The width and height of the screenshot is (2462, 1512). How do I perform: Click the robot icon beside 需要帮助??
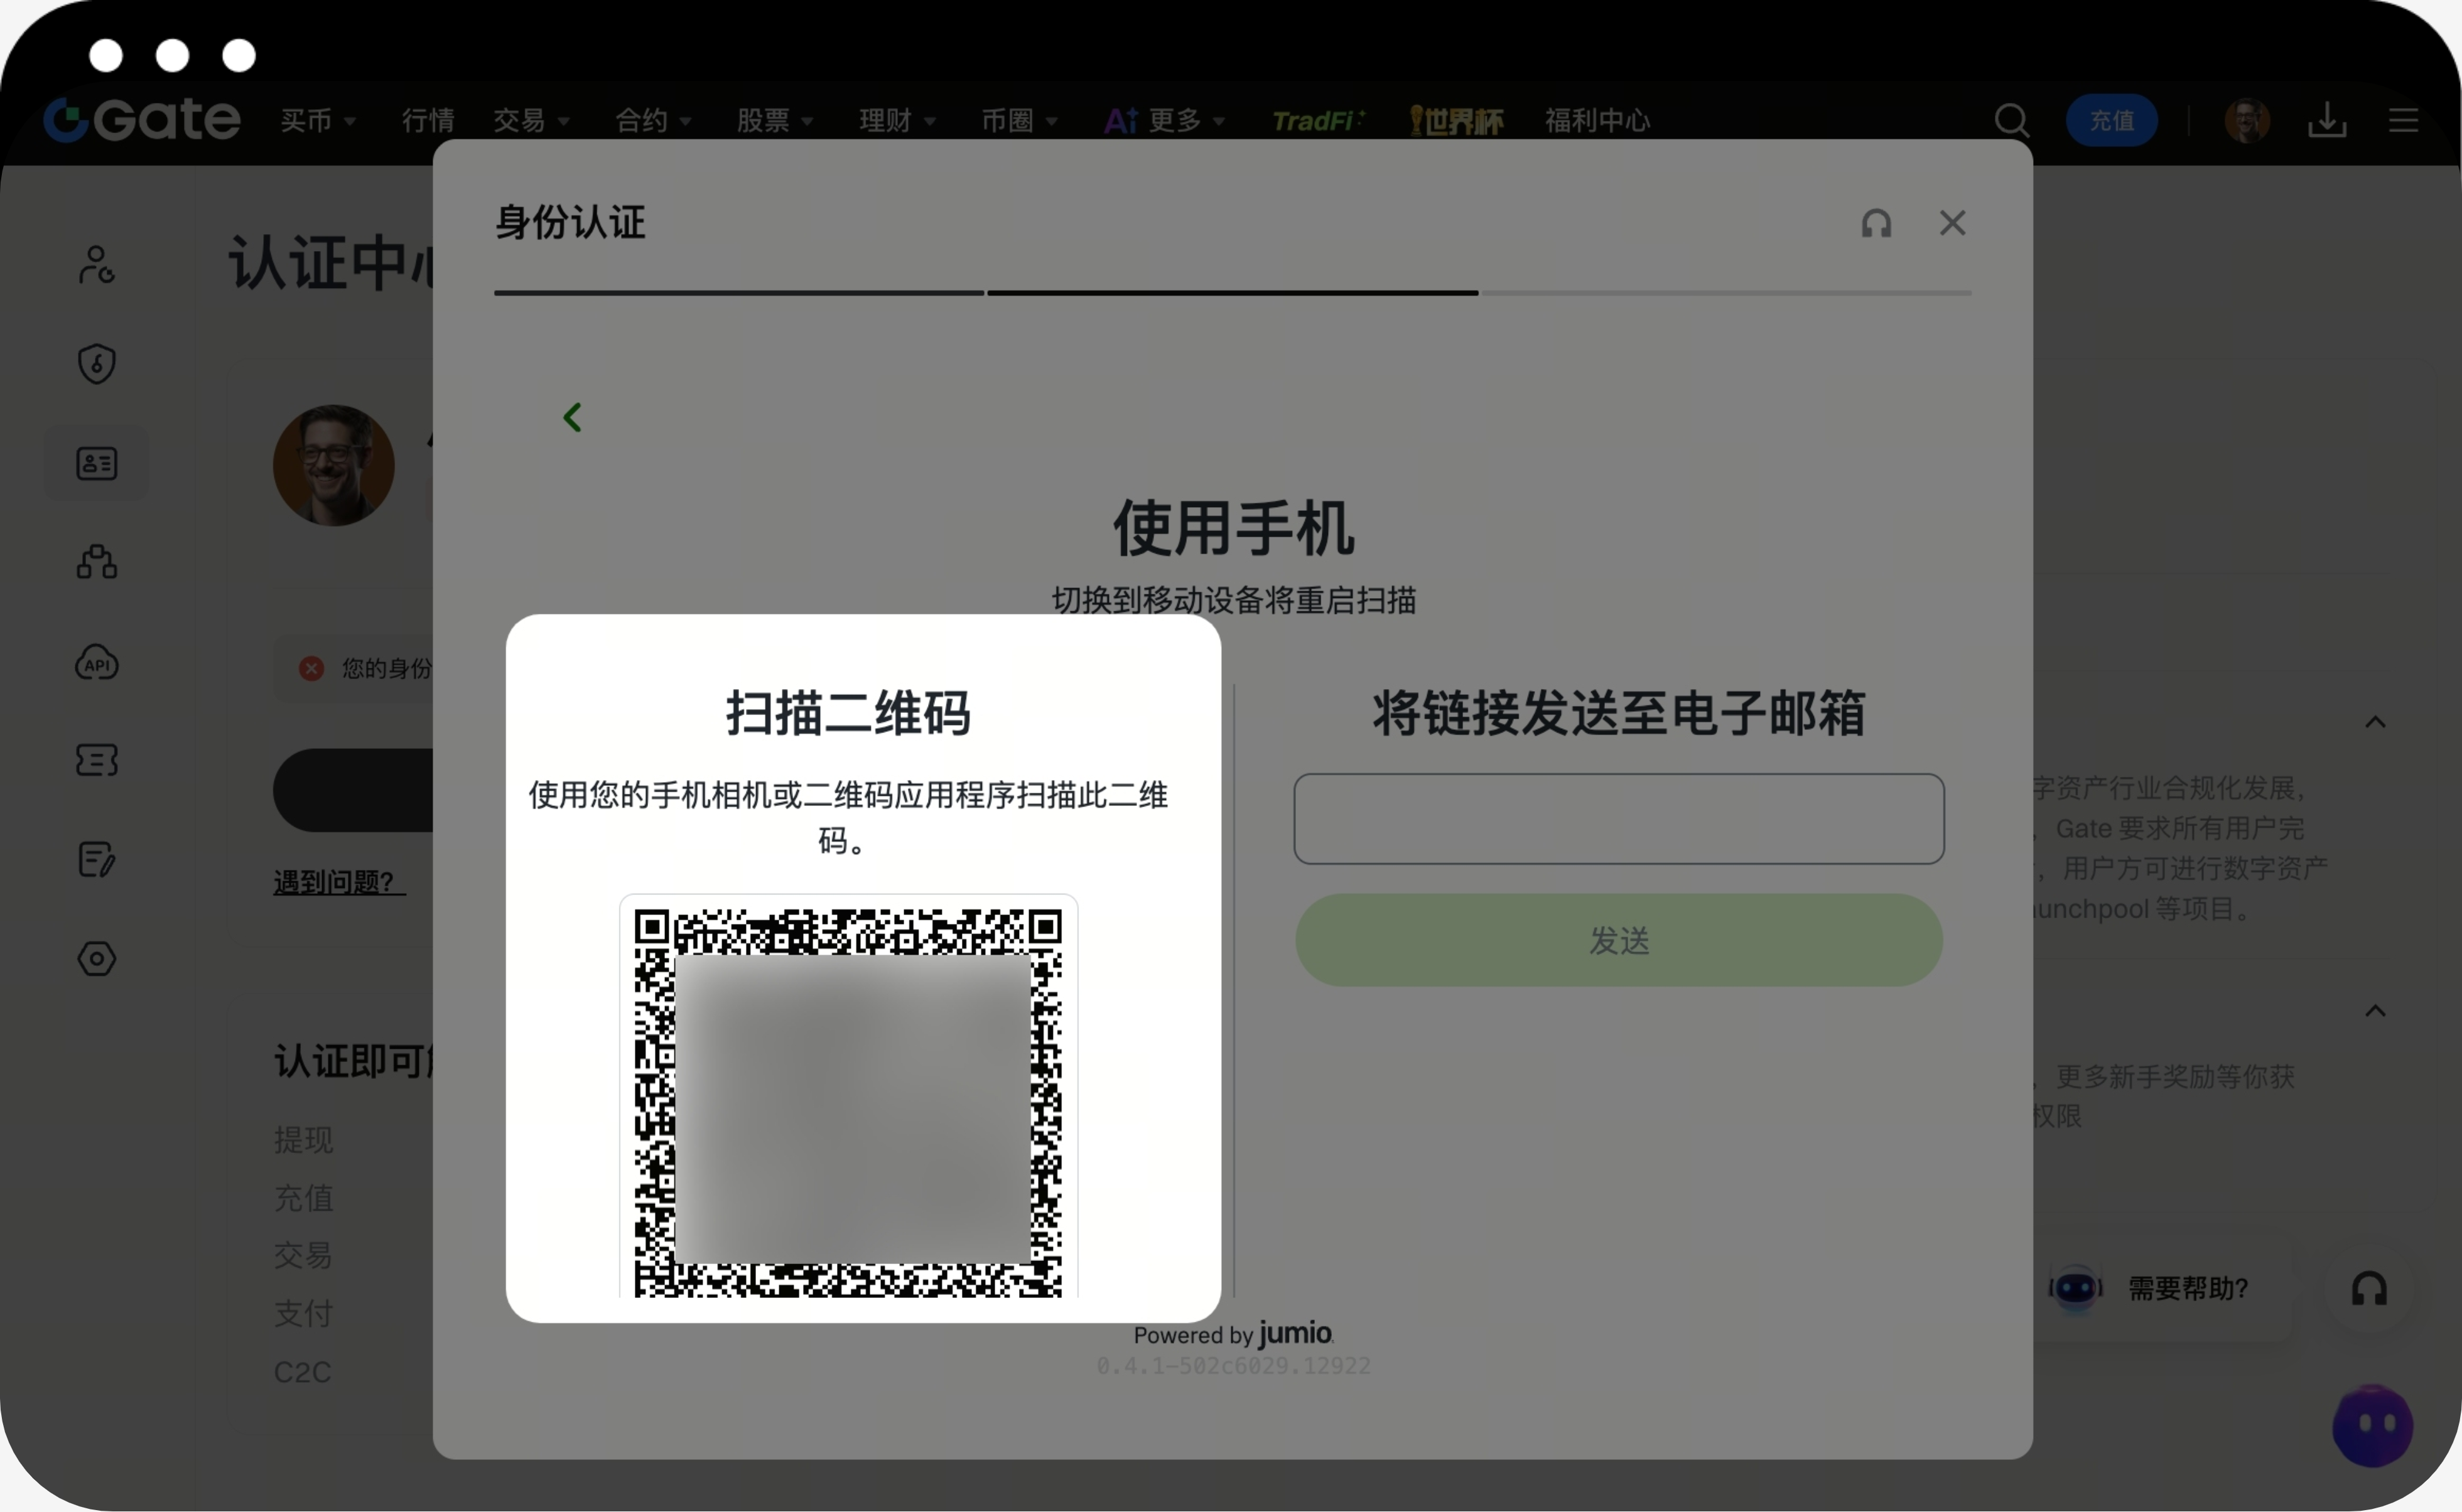2074,1288
